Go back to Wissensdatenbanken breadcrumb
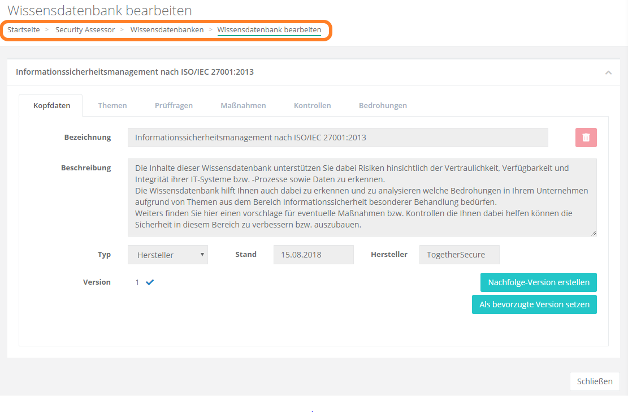 click(x=167, y=30)
